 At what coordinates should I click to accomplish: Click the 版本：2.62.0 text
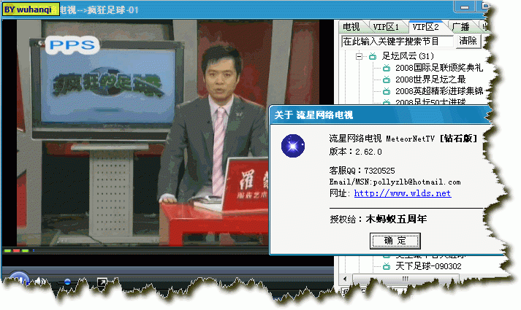tap(355, 152)
